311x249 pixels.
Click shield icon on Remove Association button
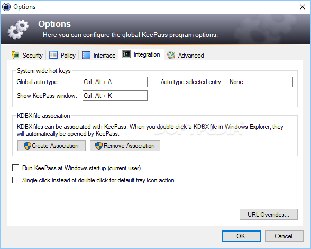[99, 146]
